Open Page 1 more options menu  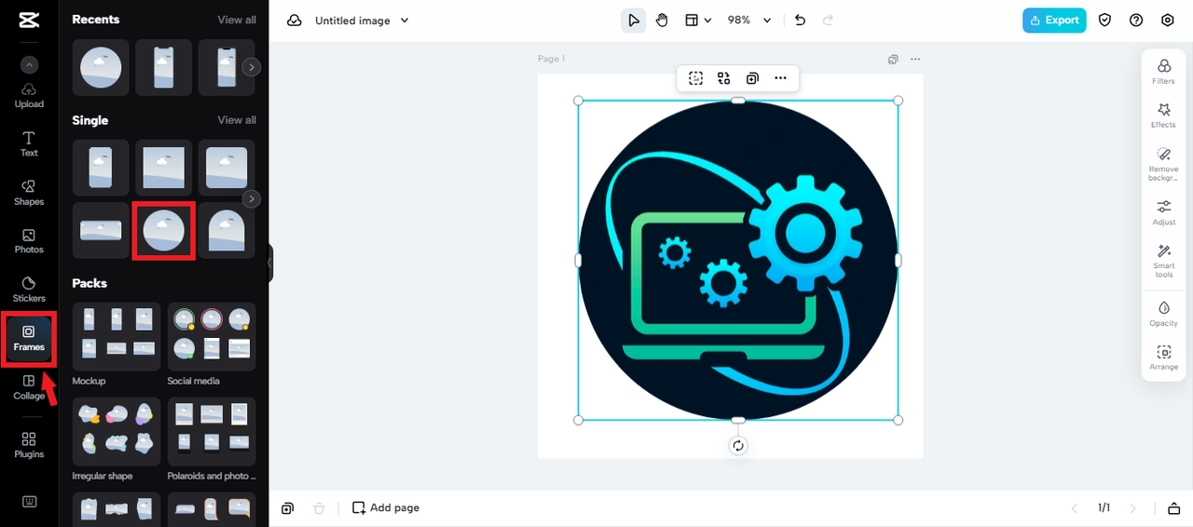(x=915, y=60)
